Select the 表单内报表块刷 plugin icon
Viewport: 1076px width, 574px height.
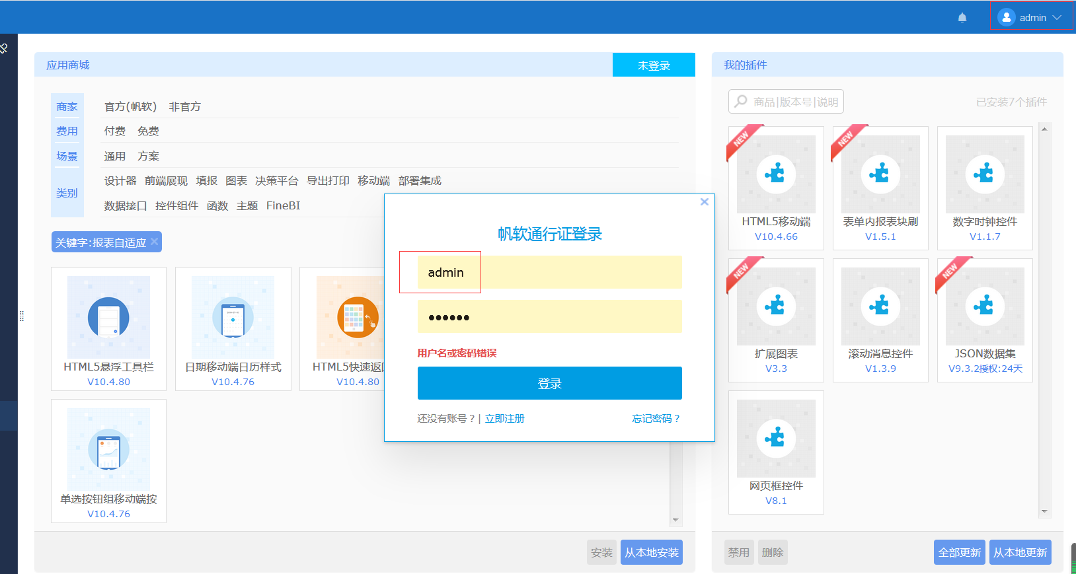(880, 174)
